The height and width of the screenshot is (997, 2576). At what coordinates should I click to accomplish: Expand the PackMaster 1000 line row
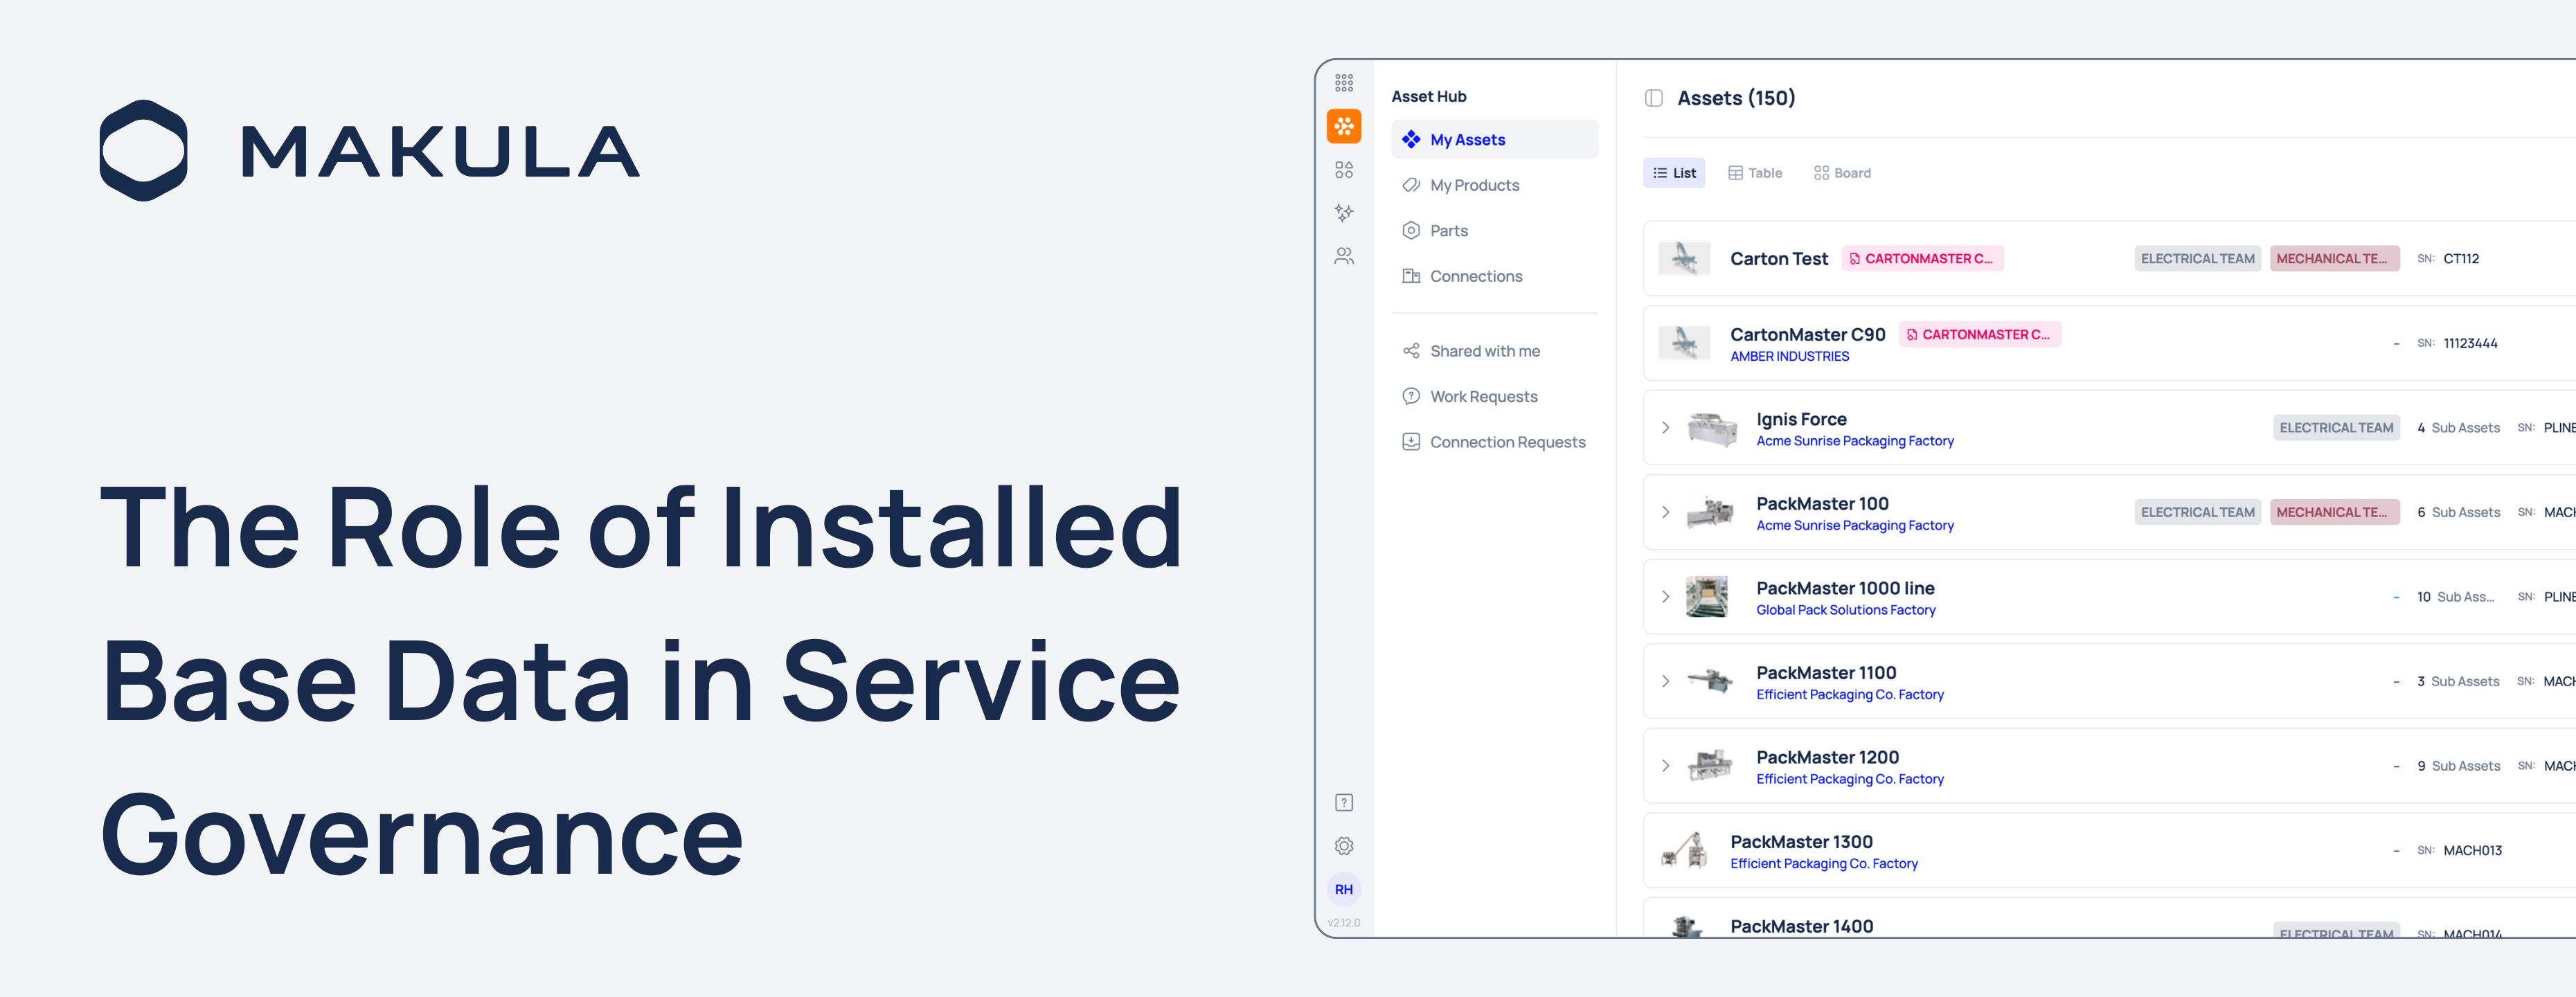[x=1665, y=597]
